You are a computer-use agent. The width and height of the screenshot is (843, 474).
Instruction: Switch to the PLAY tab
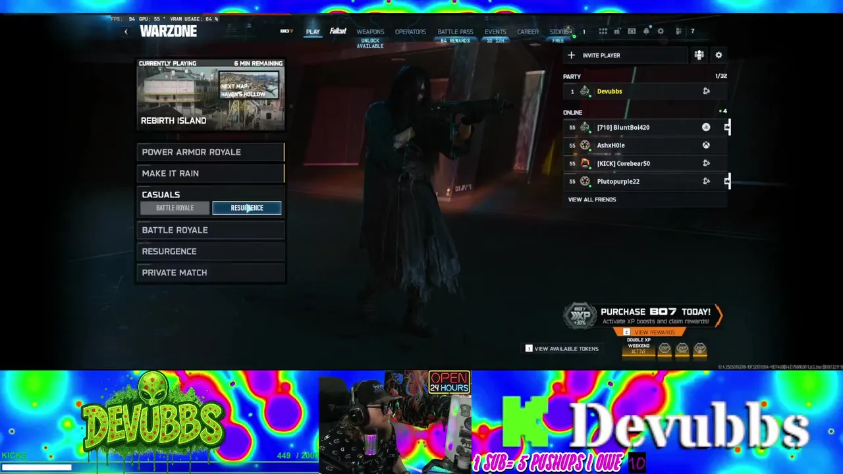[x=313, y=32]
